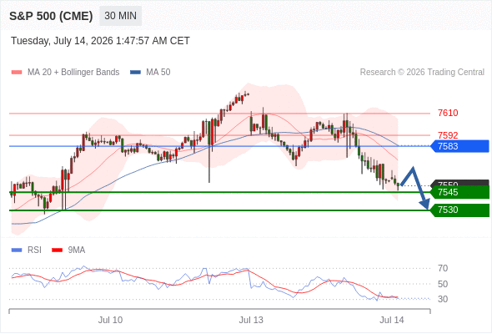Click the blue RSI legend swatch
This screenshot has width=492, height=334.
[x=17, y=250]
